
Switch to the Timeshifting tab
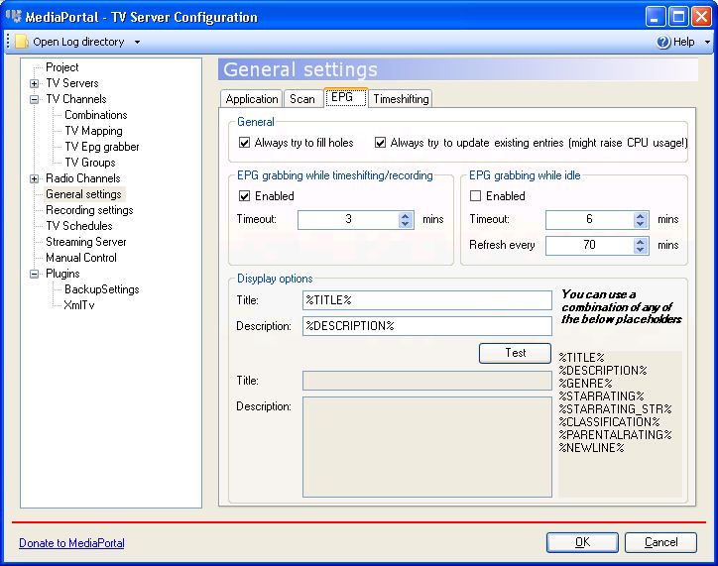click(401, 99)
